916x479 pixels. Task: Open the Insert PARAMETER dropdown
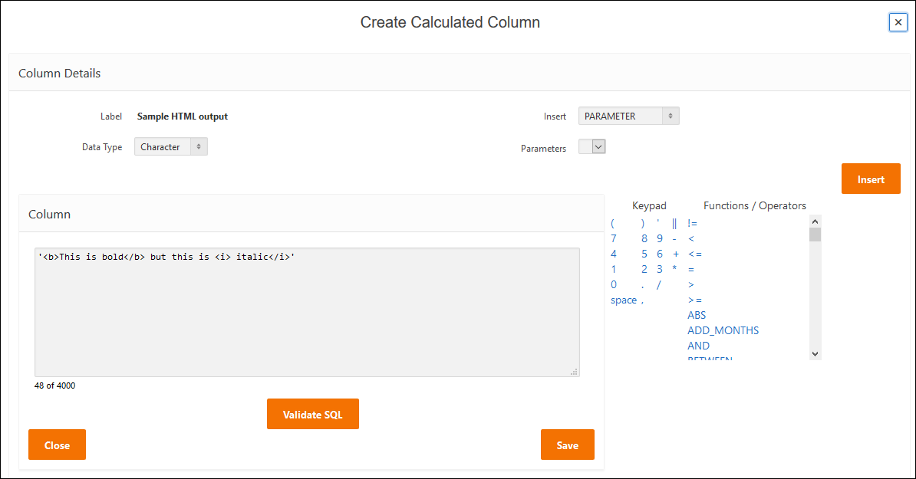pos(628,116)
